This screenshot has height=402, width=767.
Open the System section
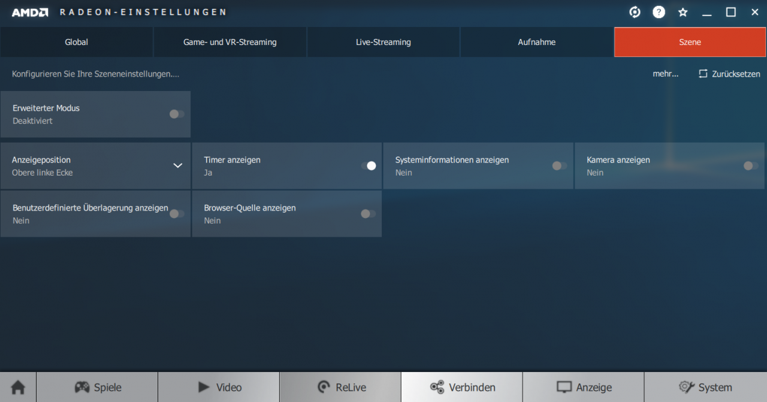(706, 387)
